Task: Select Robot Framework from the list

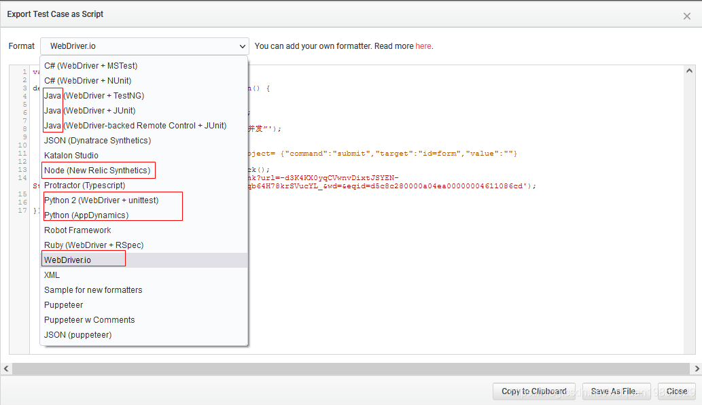Action: 143,230
